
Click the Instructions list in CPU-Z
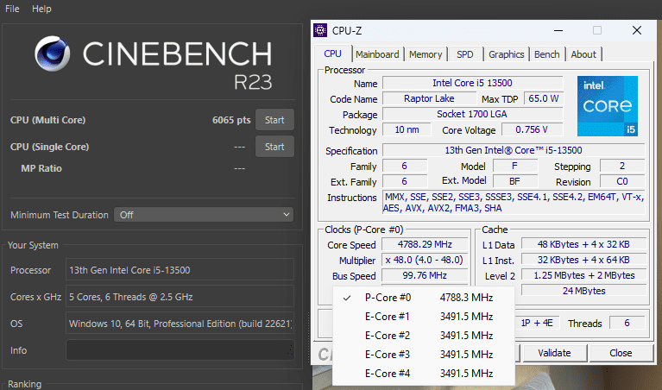pos(514,203)
